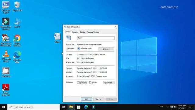The image size is (195, 110).
Task: Click the Windows Start button
Action: [x=4, y=107]
